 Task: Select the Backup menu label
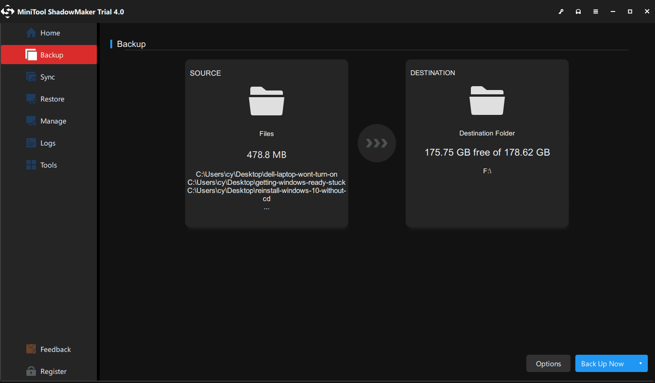tap(52, 55)
